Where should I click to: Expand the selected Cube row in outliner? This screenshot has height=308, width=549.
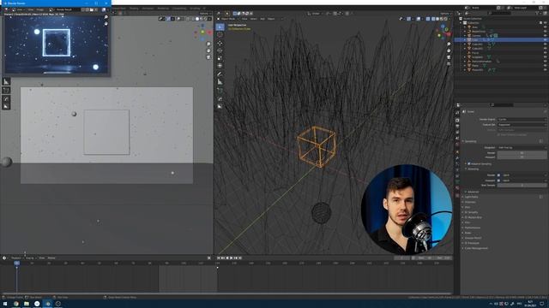point(465,40)
